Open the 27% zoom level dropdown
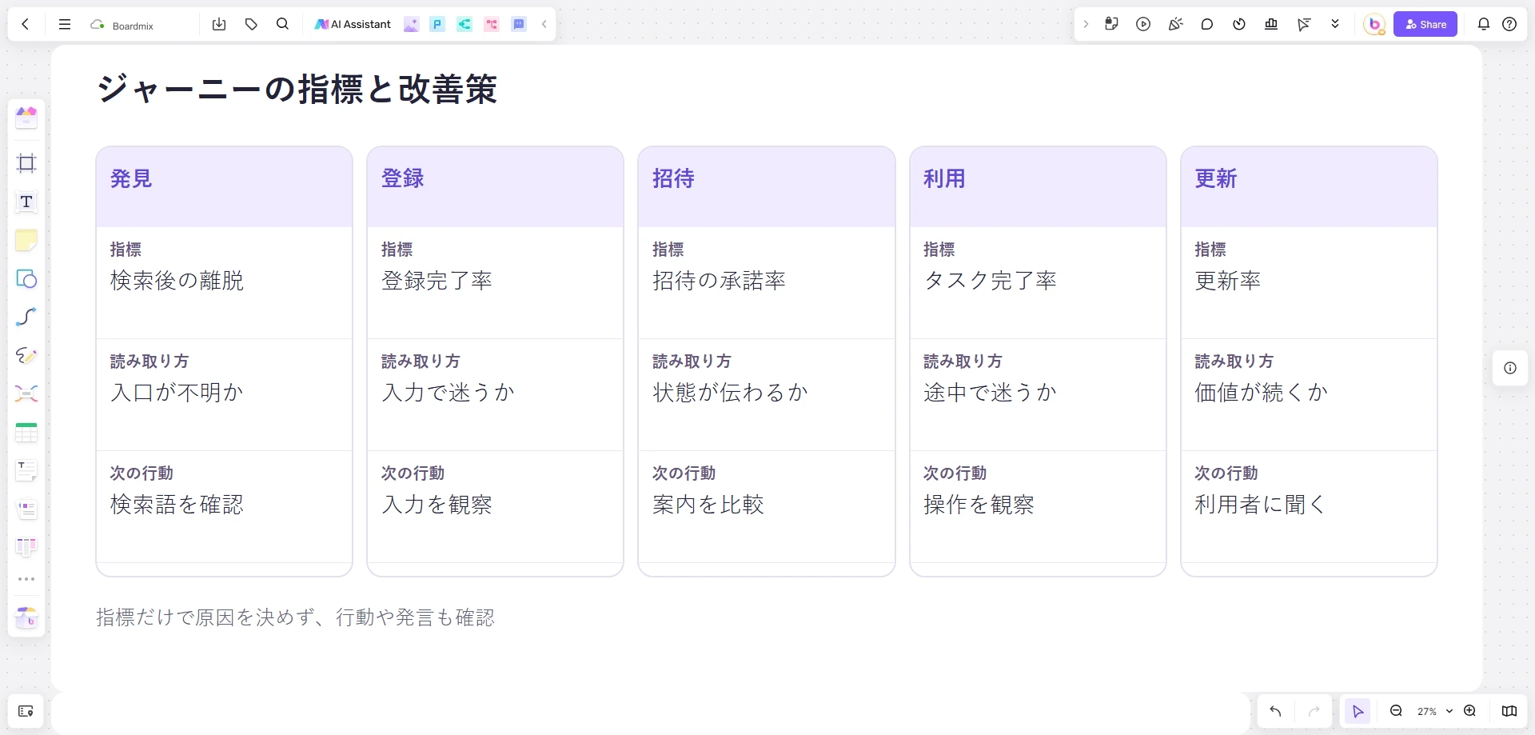 coord(1435,711)
